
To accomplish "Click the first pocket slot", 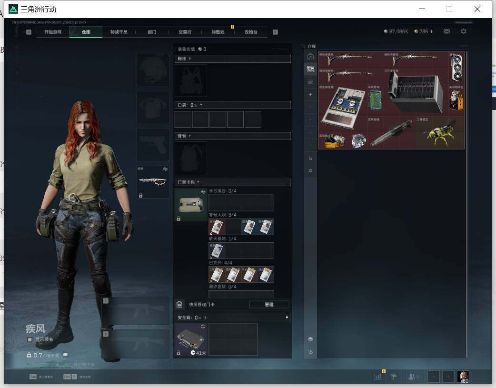I will click(x=183, y=119).
